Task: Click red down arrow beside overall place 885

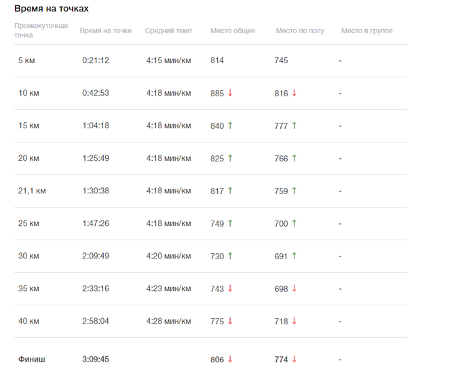Action: [230, 93]
